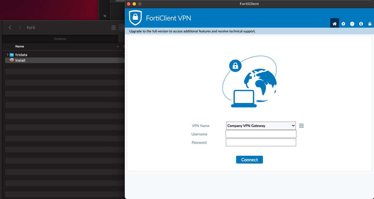This screenshot has height=199, width=374.
Task: Click the padlock icon in FortiClient header
Action: tap(370, 24)
